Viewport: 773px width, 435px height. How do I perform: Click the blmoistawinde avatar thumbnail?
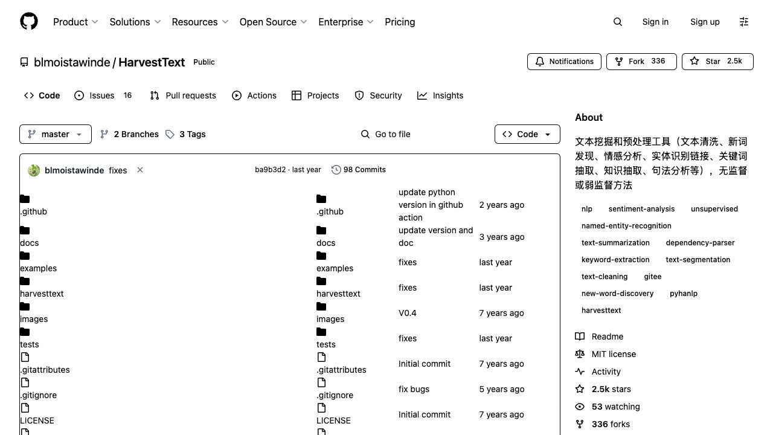coord(34,170)
